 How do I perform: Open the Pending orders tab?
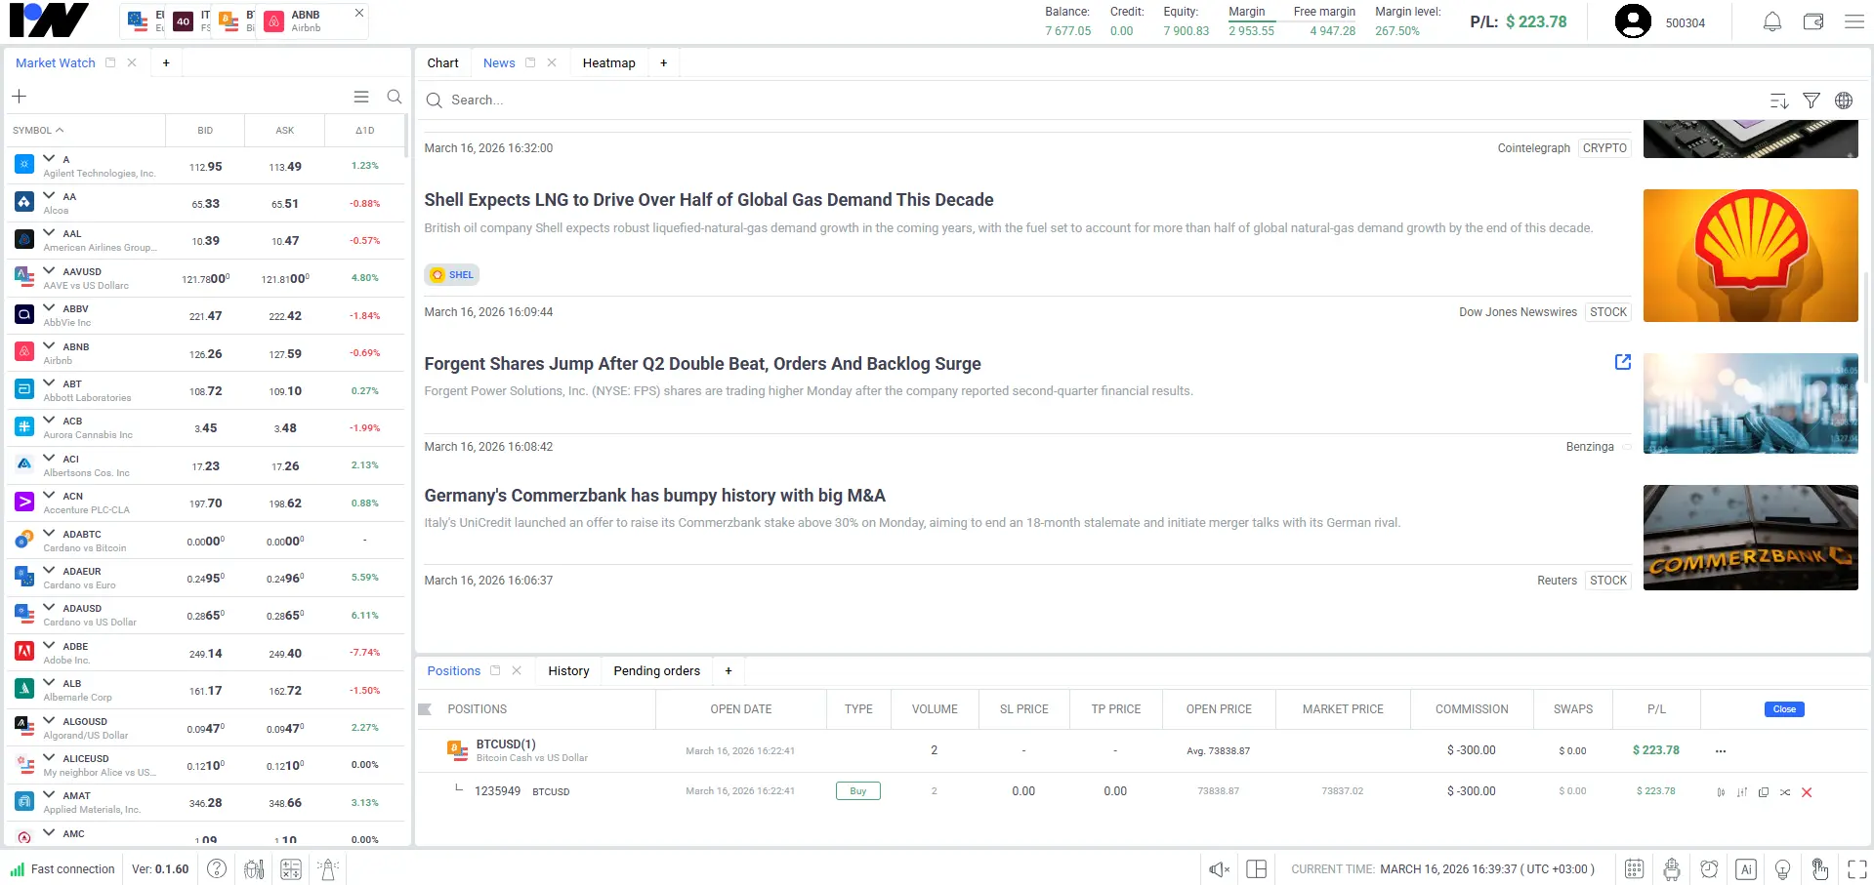[656, 671]
